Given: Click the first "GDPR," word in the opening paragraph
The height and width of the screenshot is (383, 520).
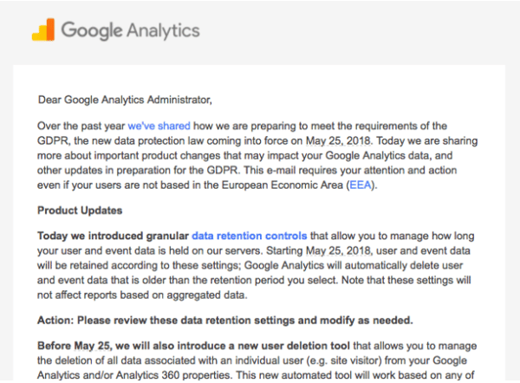Looking at the screenshot, I should coord(54,140).
